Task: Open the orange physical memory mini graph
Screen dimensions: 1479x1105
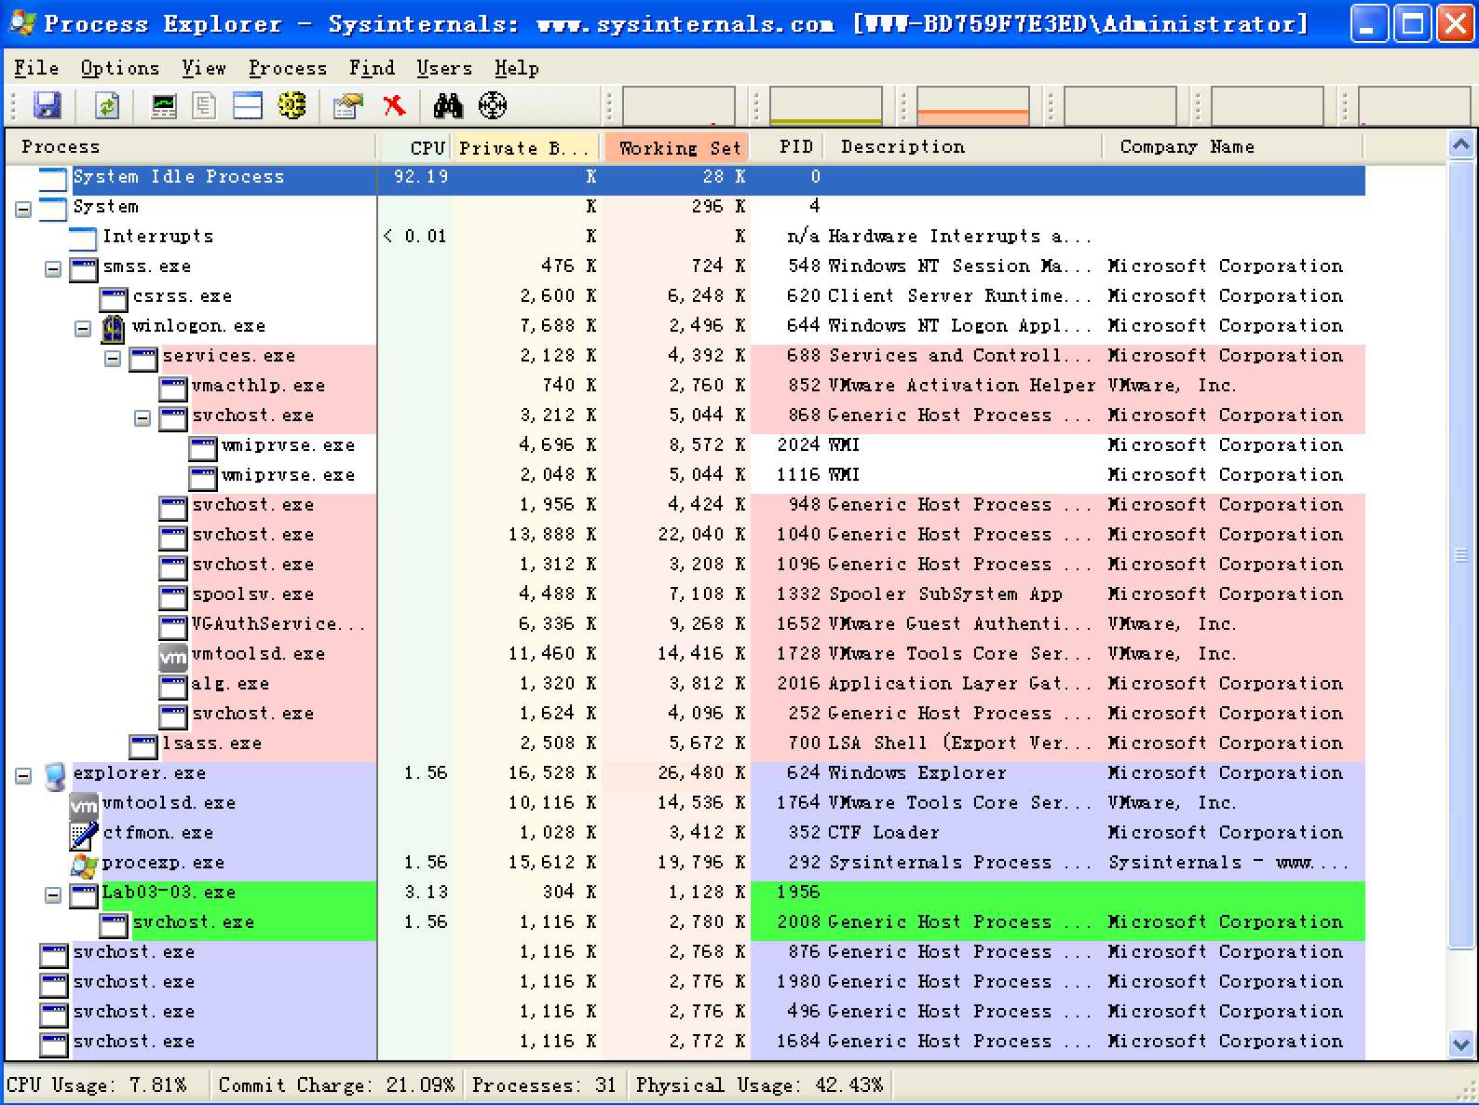Action: point(973,105)
